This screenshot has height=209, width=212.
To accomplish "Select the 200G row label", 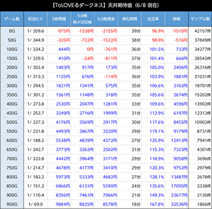I will tap(12, 68).
